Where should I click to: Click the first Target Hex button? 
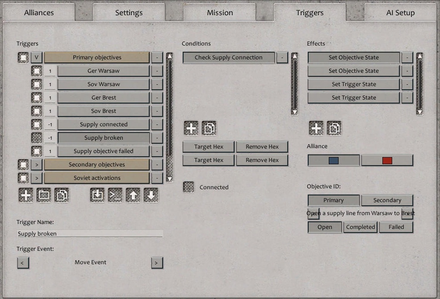tap(209, 147)
